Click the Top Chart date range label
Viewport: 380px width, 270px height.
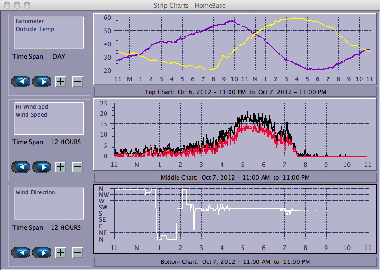tap(235, 92)
